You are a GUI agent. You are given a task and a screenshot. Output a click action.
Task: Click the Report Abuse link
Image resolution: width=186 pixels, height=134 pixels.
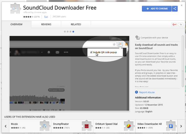click(x=147, y=92)
